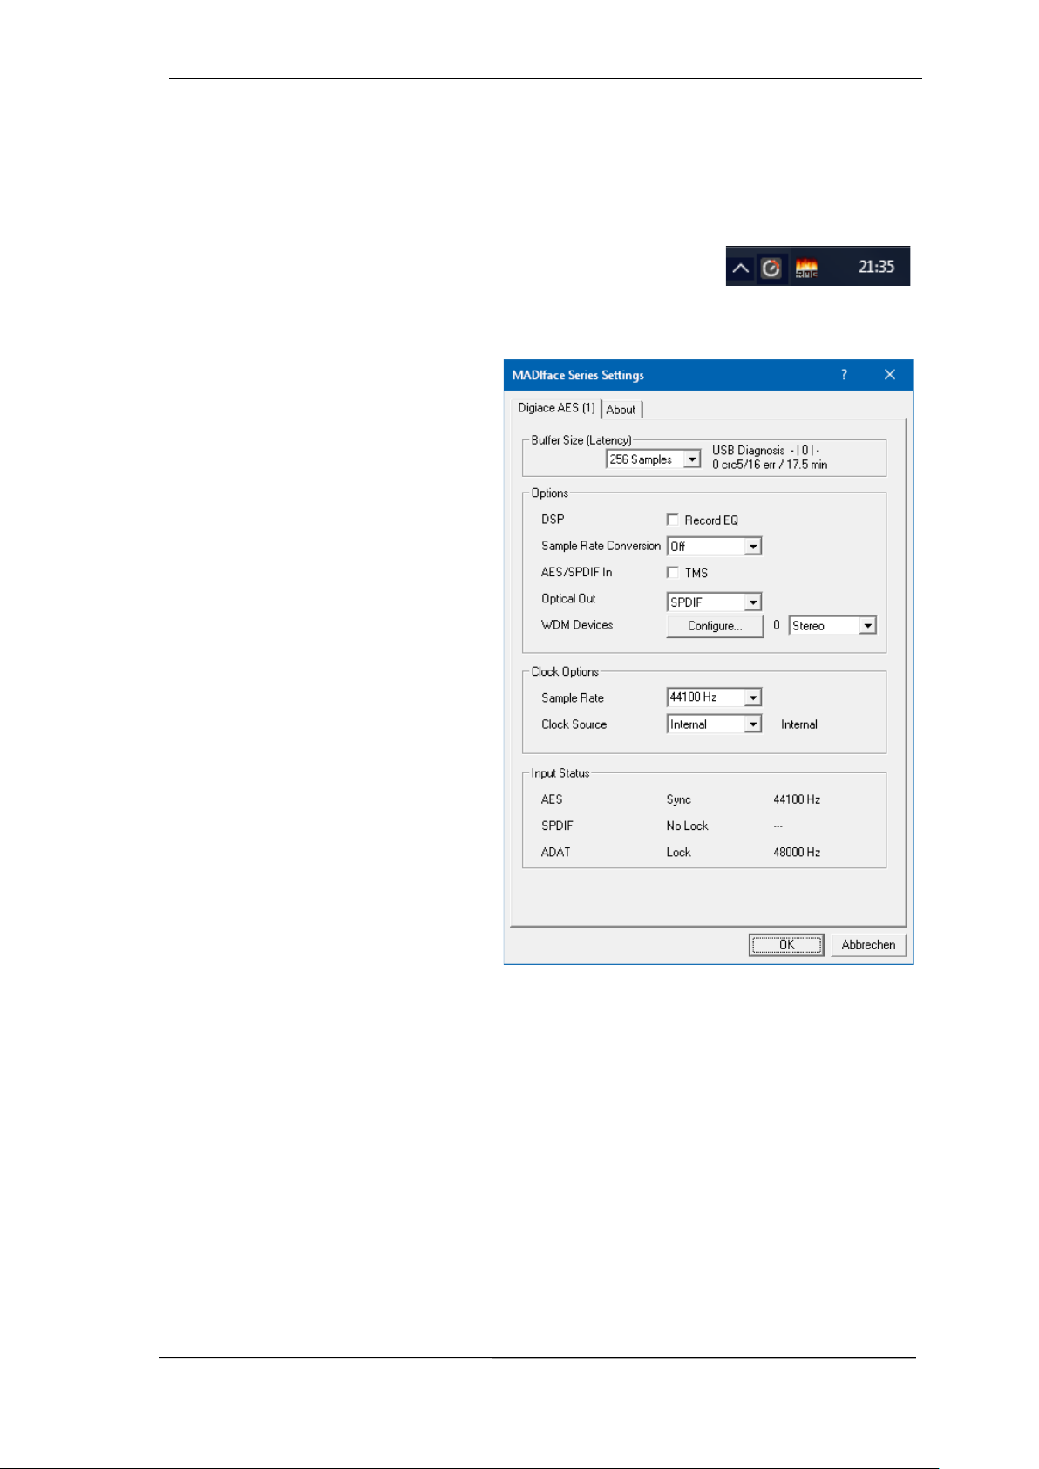The image size is (1039, 1469).
Task: Click the Abbrechen button
Action: coord(868,945)
